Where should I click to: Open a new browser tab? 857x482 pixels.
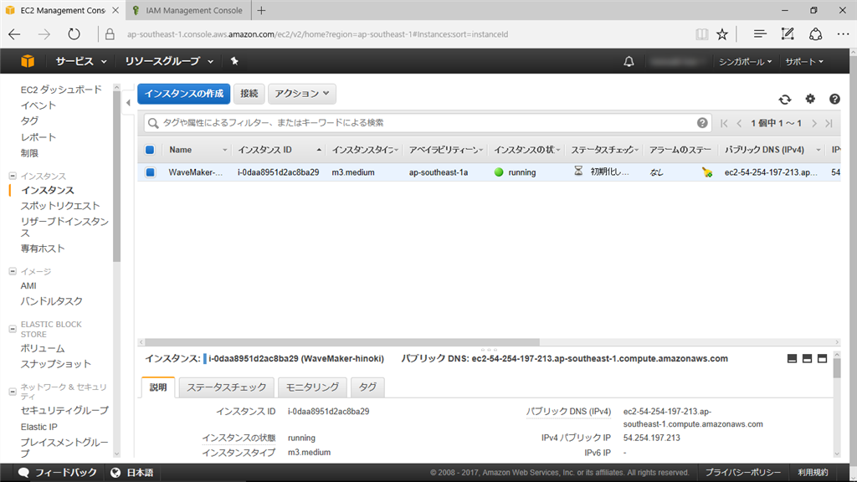click(x=261, y=10)
